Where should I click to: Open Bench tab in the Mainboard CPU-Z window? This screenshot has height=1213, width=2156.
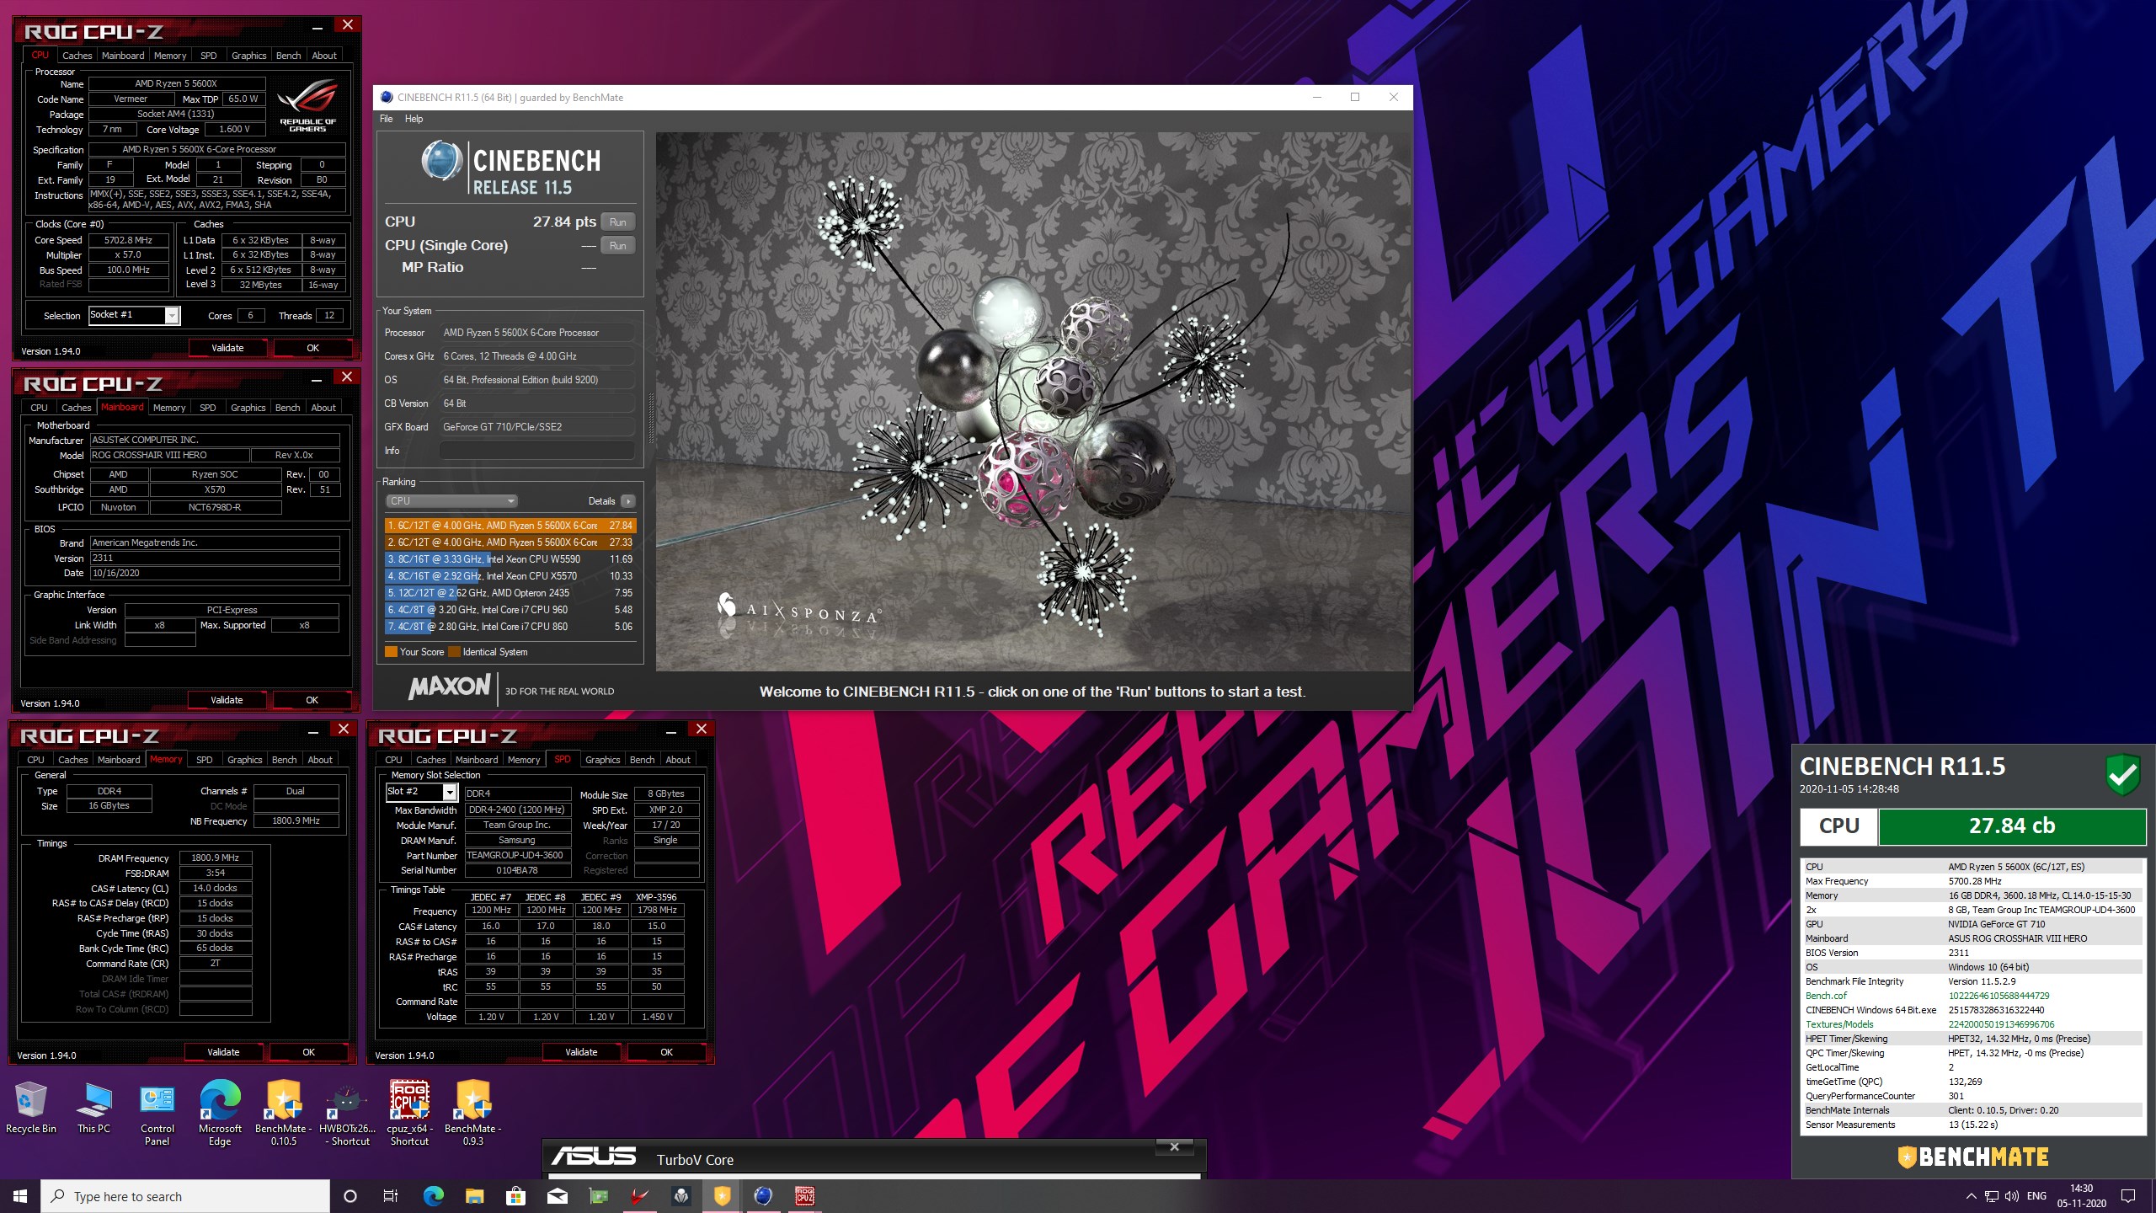coord(288,408)
